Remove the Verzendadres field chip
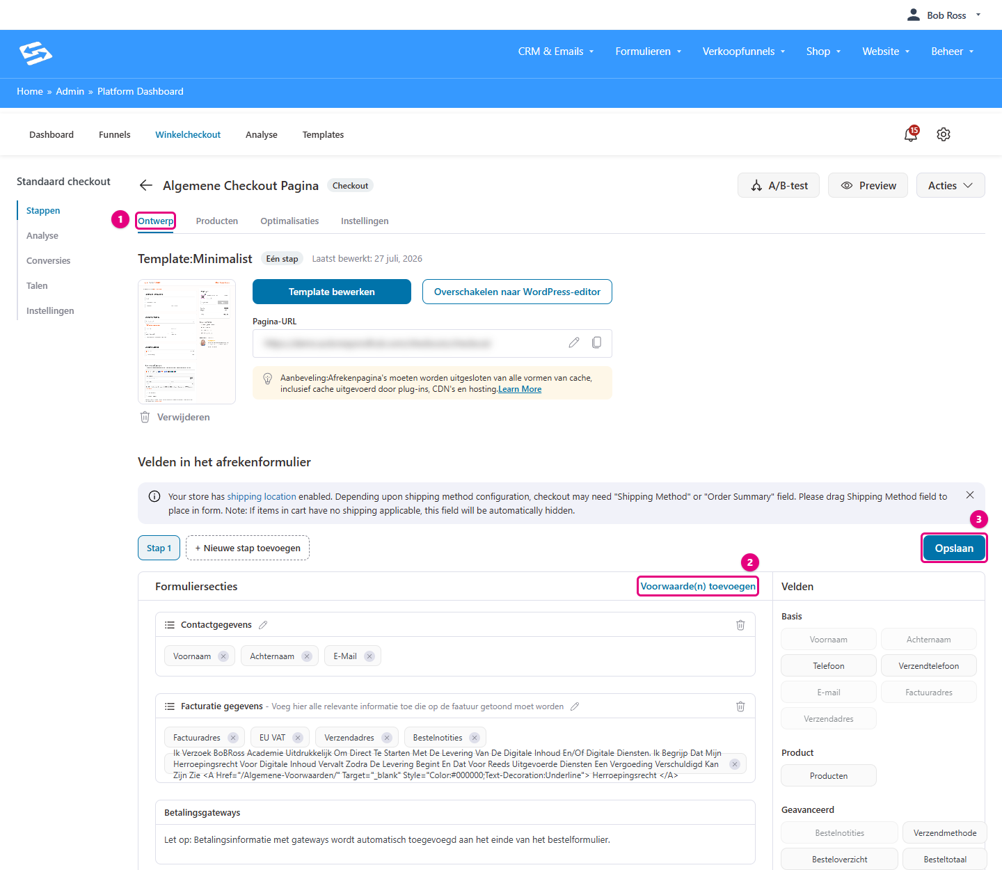This screenshot has height=870, width=1002. pos(387,738)
